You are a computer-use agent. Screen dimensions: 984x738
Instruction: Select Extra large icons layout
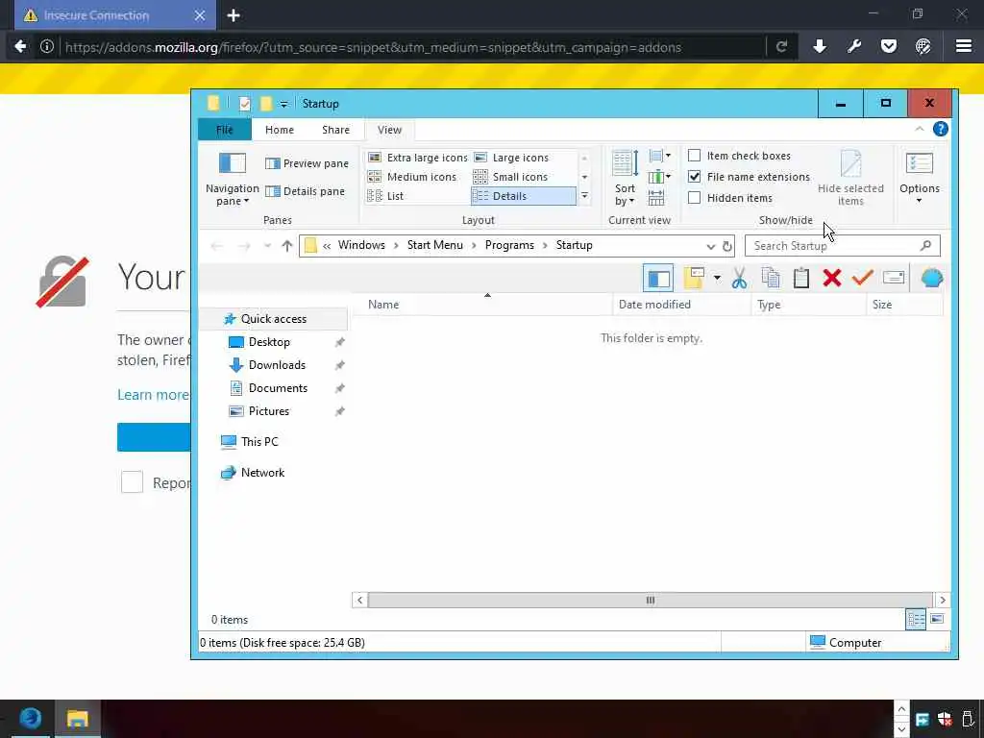[x=417, y=158]
